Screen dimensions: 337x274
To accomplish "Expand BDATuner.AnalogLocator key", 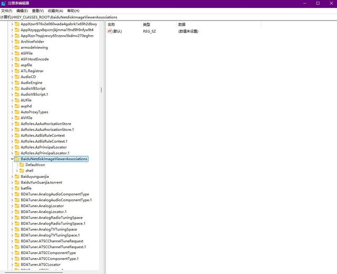I will (x=12, y=206).
